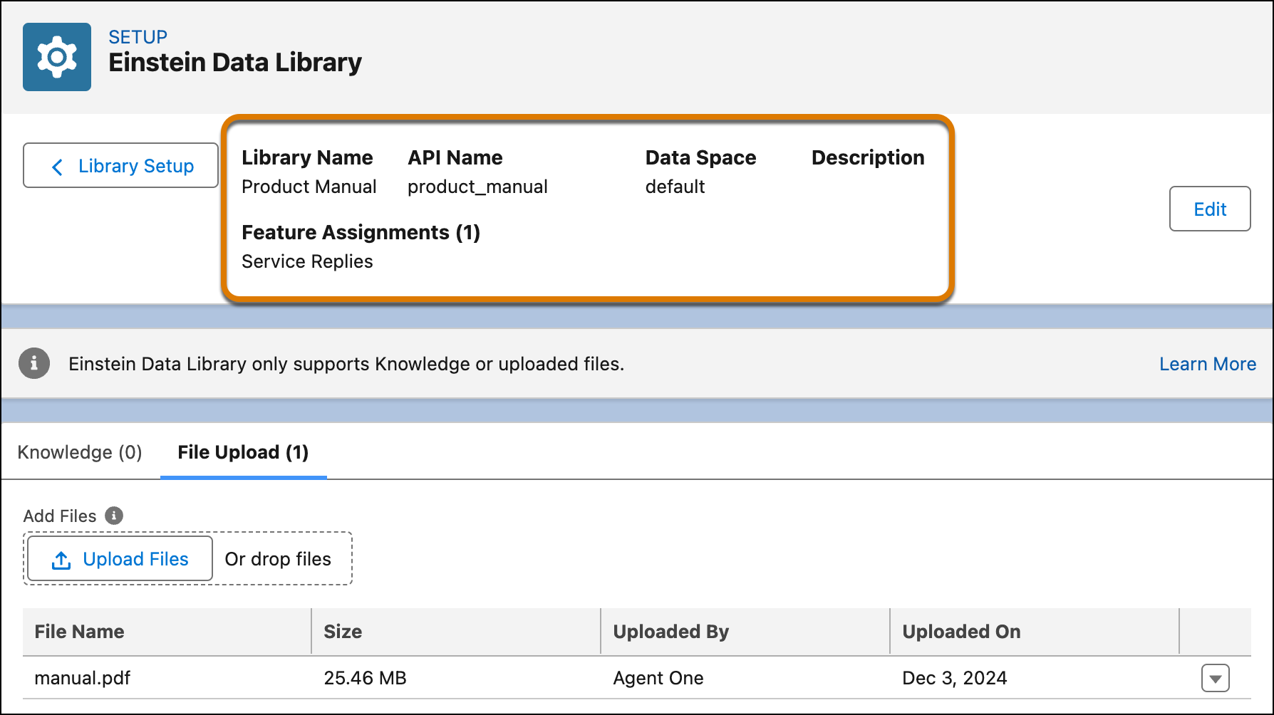Image resolution: width=1274 pixels, height=715 pixels.
Task: Click the 'Or drop files' drop zone
Action: pyautogui.click(x=278, y=560)
